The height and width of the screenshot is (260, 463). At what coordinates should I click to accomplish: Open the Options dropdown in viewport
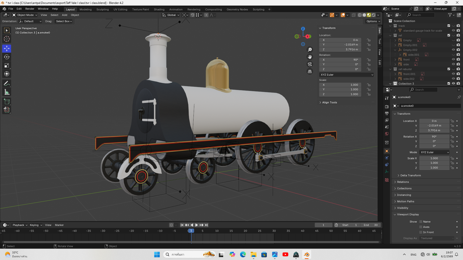373,21
